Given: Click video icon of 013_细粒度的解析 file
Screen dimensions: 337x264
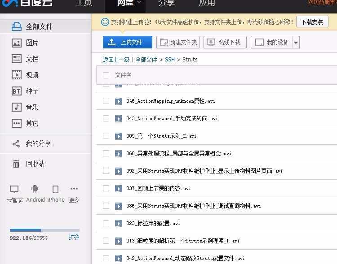Looking at the screenshot, I should click(x=119, y=241).
